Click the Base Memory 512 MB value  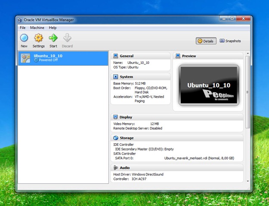[x=140, y=84]
